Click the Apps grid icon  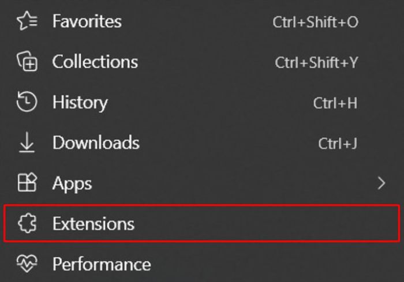(27, 183)
